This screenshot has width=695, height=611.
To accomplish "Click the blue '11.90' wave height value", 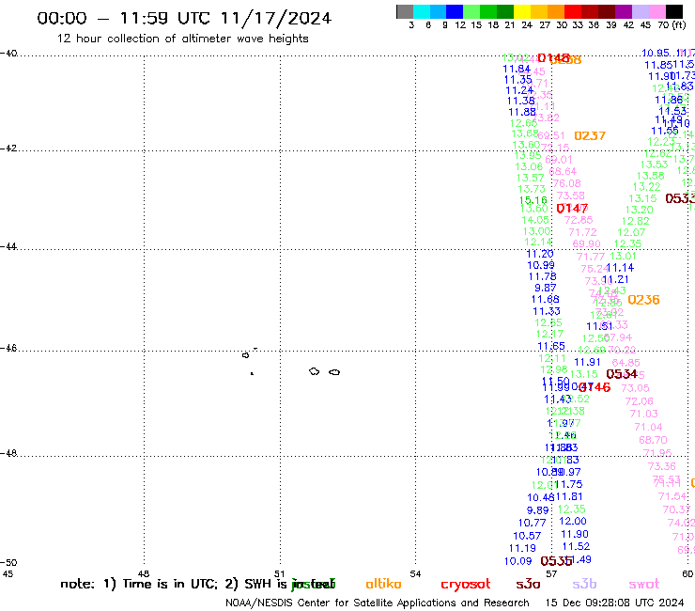I will pyautogui.click(x=575, y=534).
